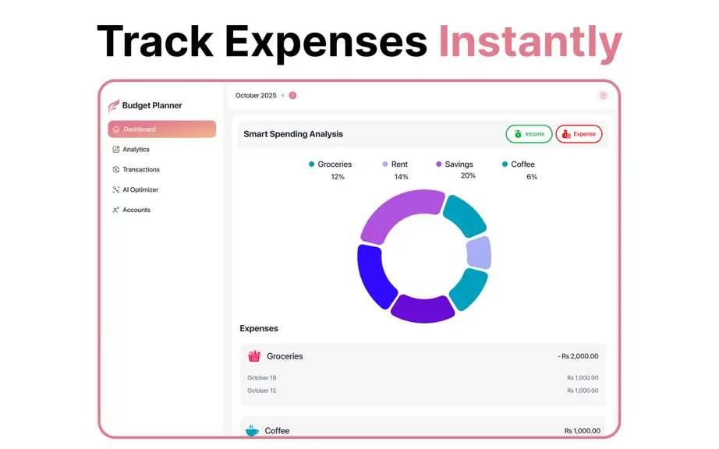
Task: Add an expense with Expense button
Action: click(x=579, y=134)
